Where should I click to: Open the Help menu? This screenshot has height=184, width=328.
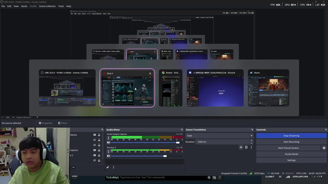[x=69, y=6]
